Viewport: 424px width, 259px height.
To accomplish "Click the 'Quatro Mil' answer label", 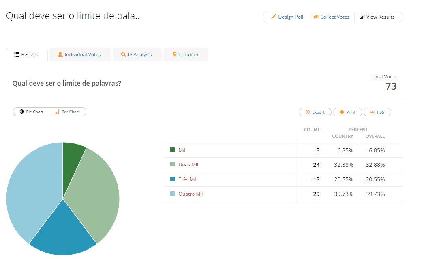I will coord(191,194).
